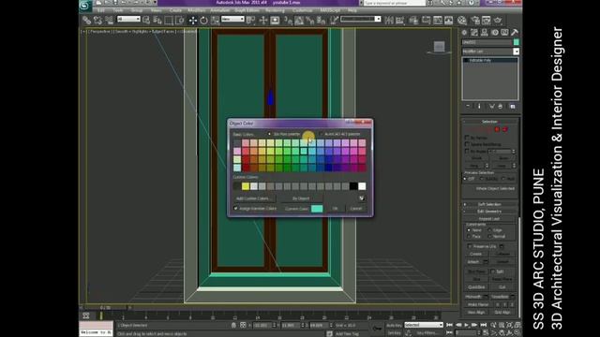Toggle the Assign Random Colors checkbox
Image resolution: width=600 pixels, height=337 pixels.
235,209
